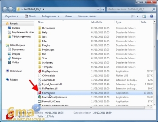The width and height of the screenshot is (158, 122).
Task: Click the vertical scrollbar up arrow
Action: [x=155, y=21]
